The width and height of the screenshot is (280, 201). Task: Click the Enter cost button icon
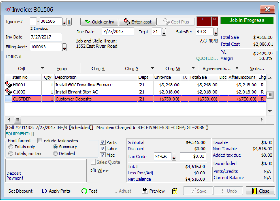coord(127,22)
